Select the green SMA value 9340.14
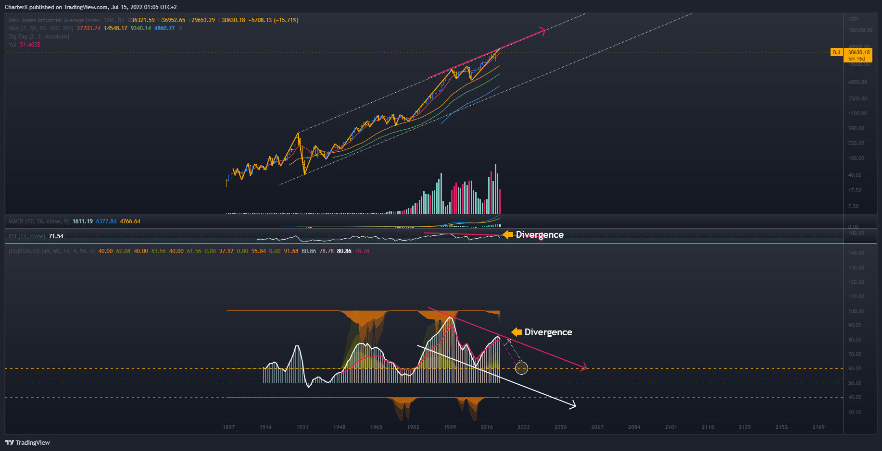 click(x=141, y=28)
